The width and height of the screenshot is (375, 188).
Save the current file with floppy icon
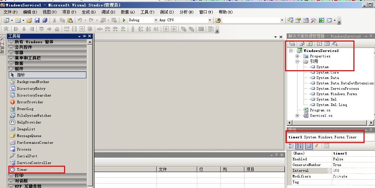(37, 20)
